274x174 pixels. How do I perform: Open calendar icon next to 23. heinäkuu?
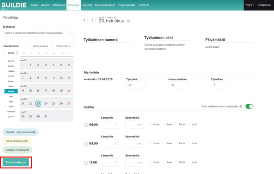tap(128, 21)
